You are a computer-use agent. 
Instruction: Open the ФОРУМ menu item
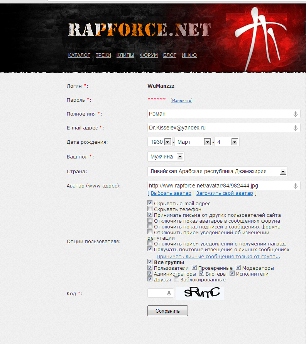[149, 55]
